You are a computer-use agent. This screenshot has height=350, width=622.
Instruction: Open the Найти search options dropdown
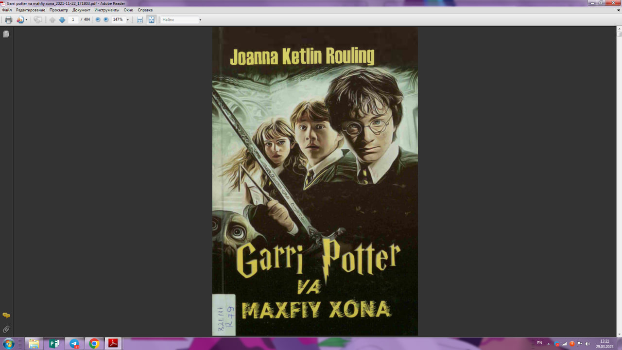[200, 19]
